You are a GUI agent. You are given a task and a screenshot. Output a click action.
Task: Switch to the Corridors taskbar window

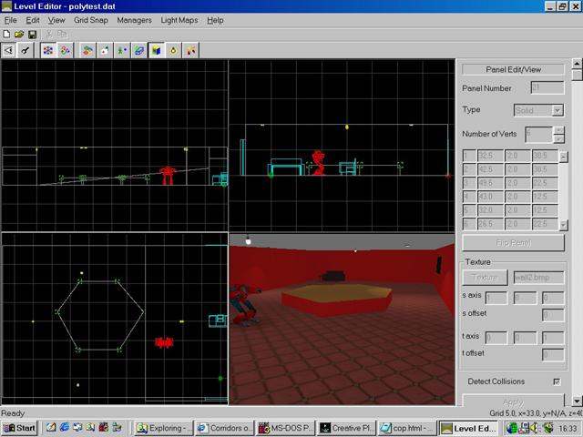[x=225, y=428]
